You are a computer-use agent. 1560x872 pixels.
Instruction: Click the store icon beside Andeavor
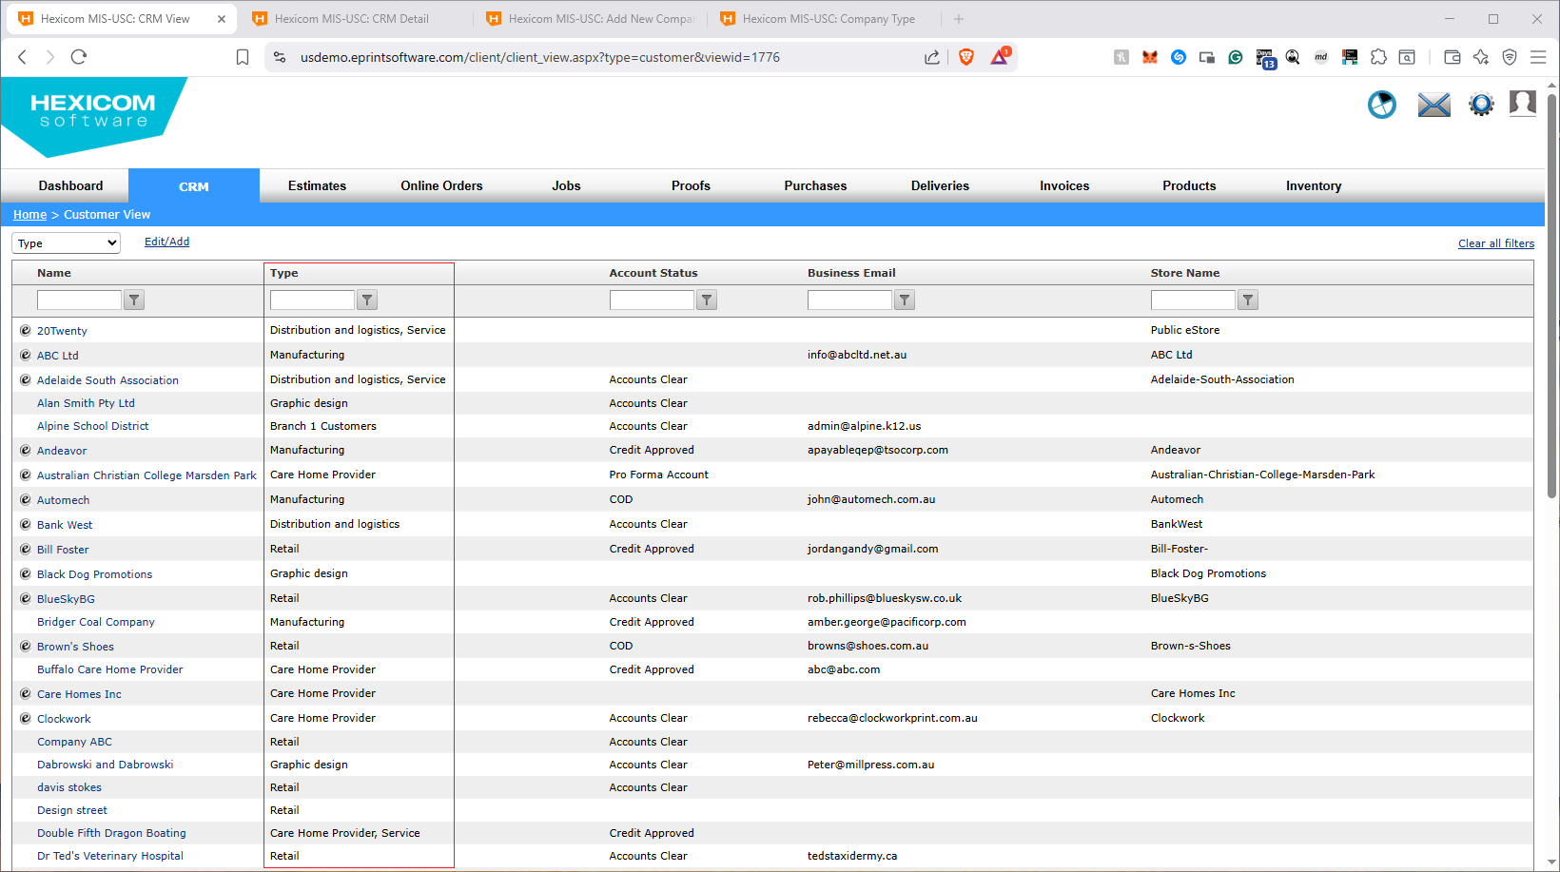click(26, 450)
